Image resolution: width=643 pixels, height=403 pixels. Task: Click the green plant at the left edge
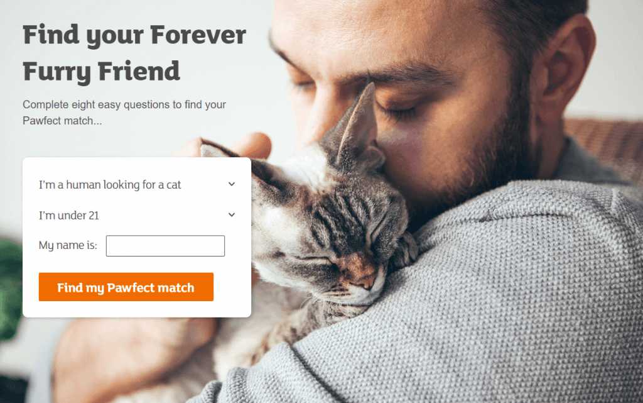tap(10, 287)
